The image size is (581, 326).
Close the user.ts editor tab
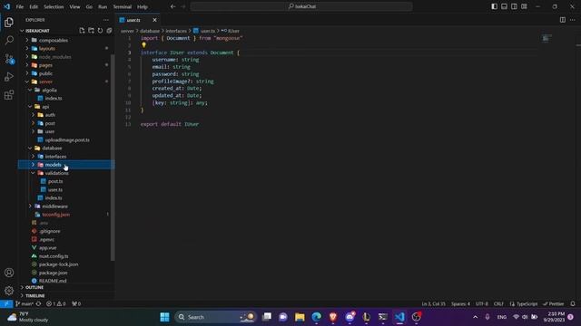pos(154,20)
